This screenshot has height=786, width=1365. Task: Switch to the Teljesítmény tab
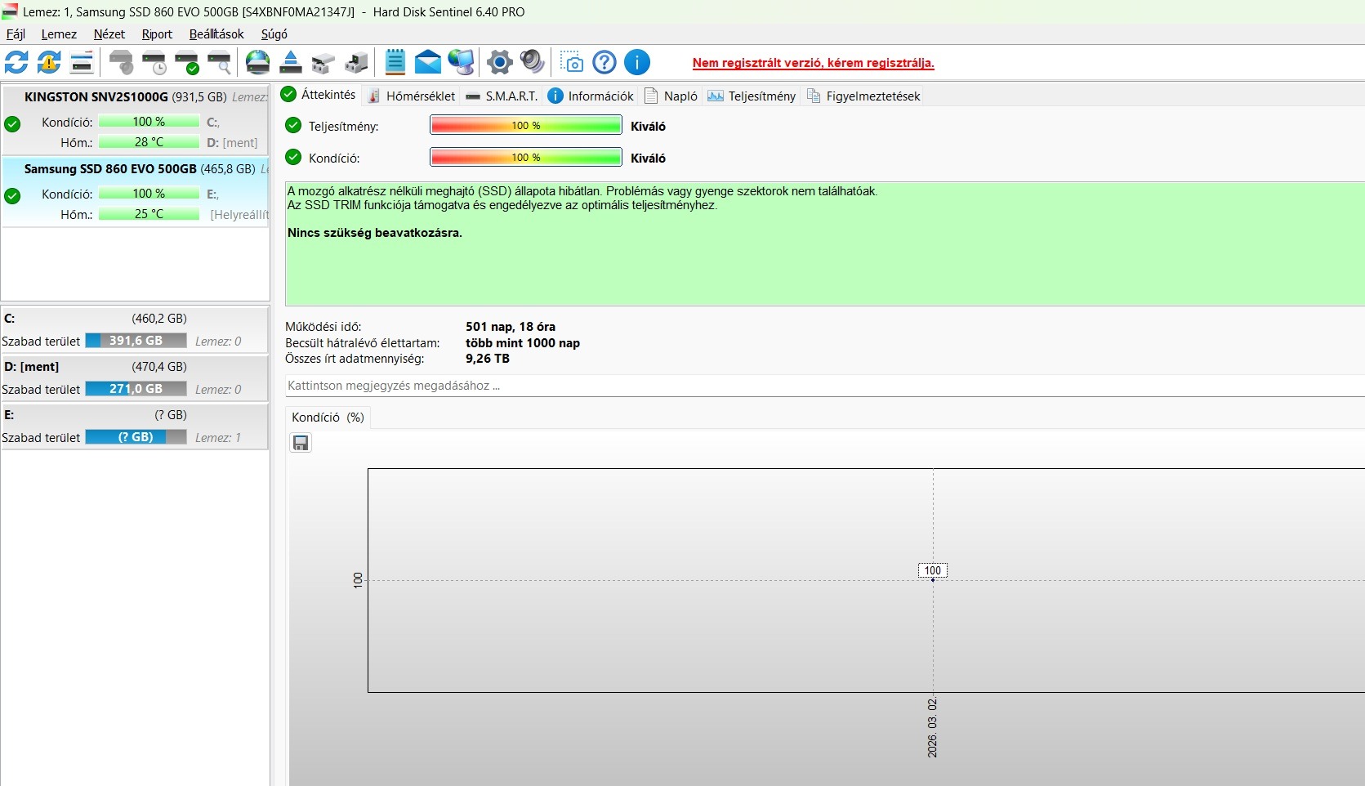click(752, 96)
